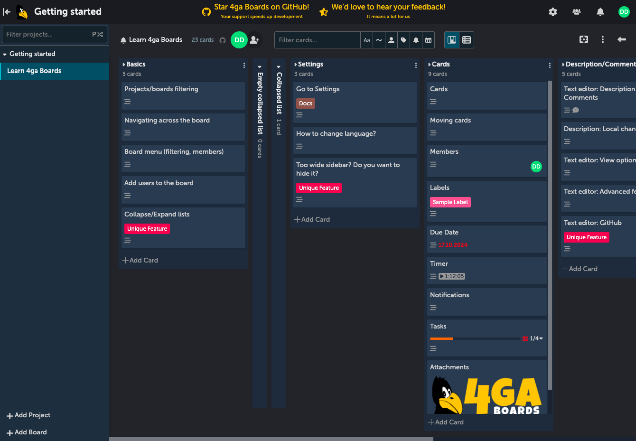636x441 pixels.
Task: Toggle the tilde filter option
Action: 379,40
